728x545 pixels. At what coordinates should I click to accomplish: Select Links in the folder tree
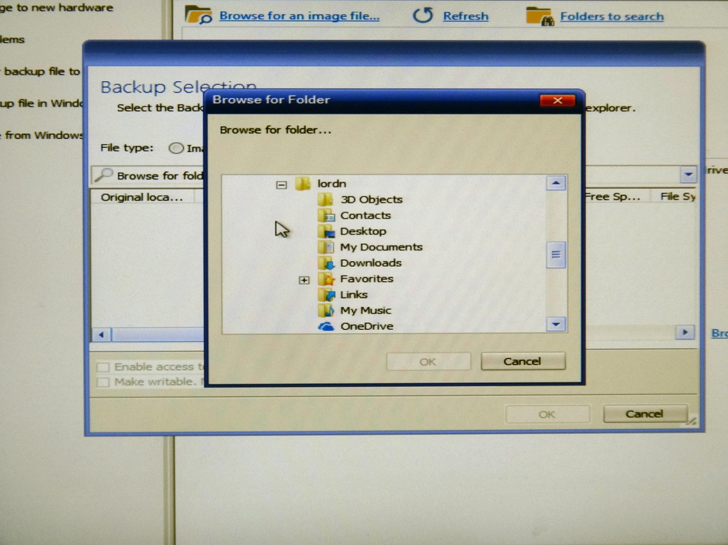[x=354, y=294]
